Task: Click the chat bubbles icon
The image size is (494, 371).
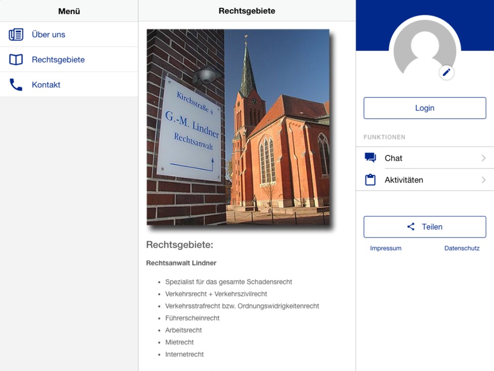Action: pos(370,157)
